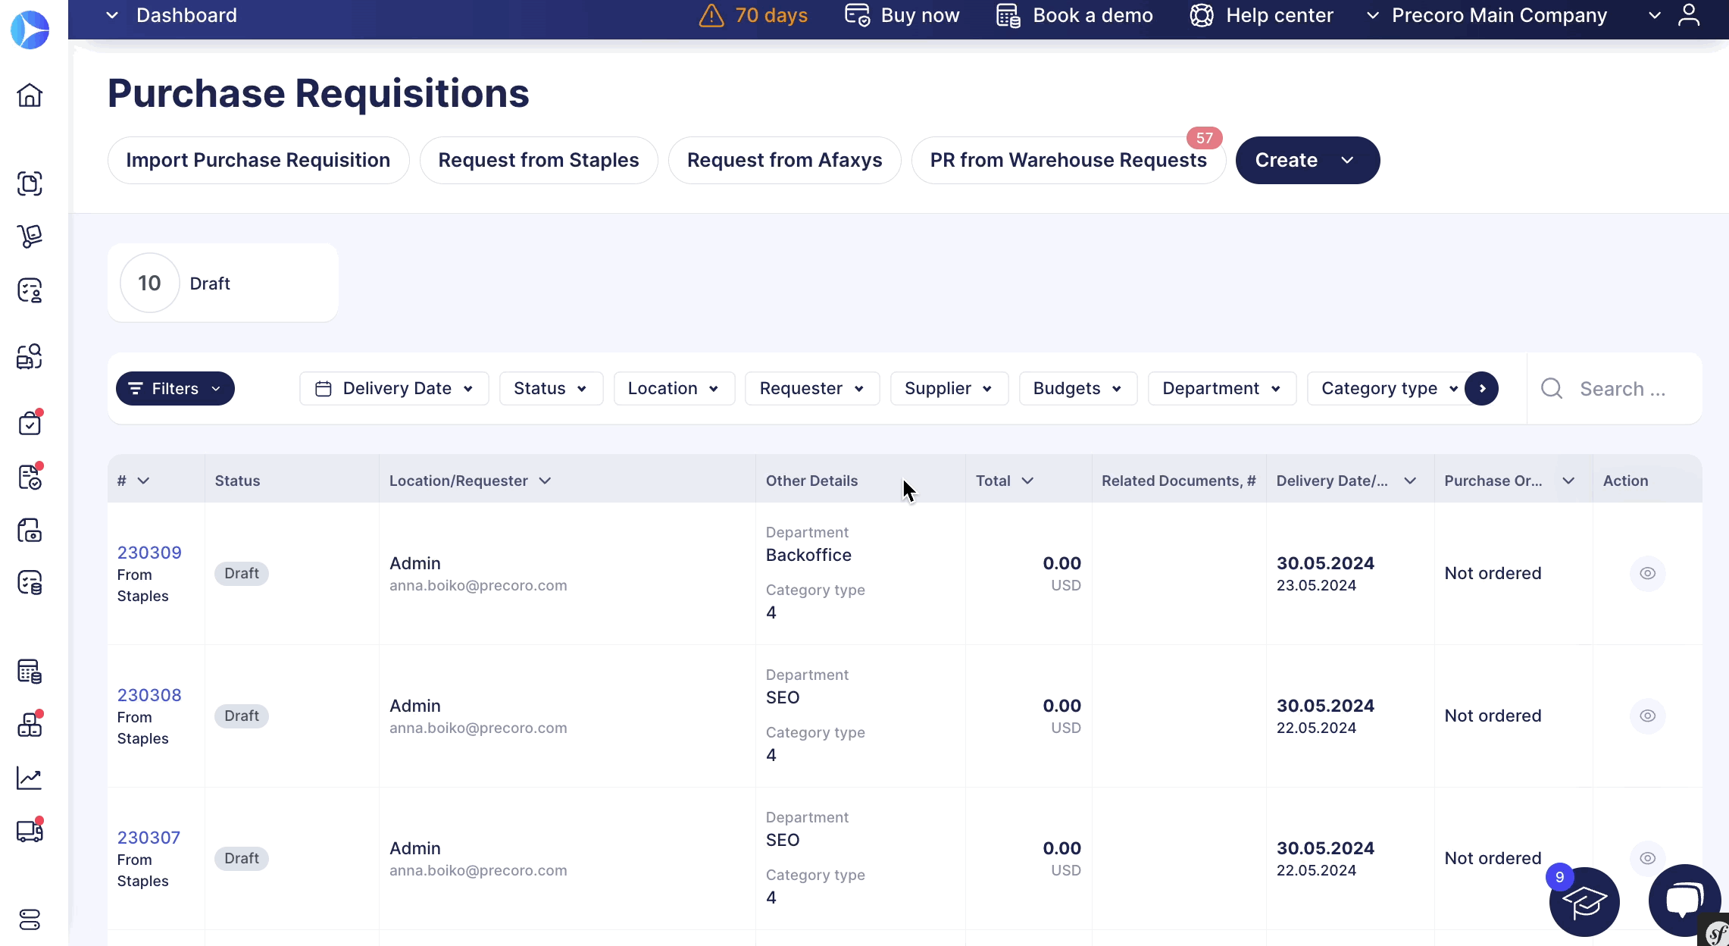The width and height of the screenshot is (1729, 946).
Task: Expand the Delivery Date filter
Action: (x=394, y=388)
